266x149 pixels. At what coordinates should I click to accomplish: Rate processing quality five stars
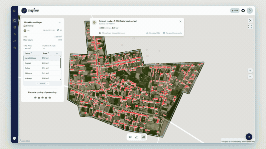click(50, 98)
